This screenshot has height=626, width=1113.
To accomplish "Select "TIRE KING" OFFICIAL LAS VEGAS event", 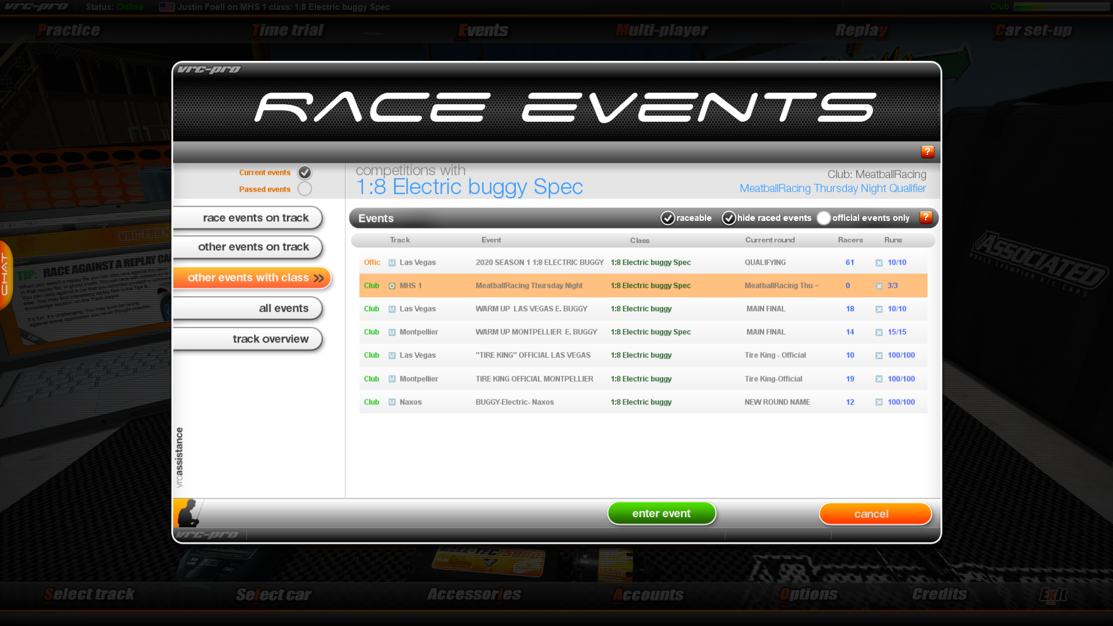I will tap(643, 355).
